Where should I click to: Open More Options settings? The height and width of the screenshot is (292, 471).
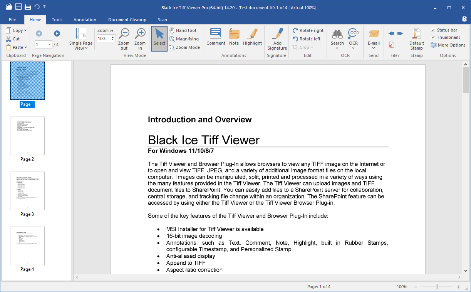[448, 45]
